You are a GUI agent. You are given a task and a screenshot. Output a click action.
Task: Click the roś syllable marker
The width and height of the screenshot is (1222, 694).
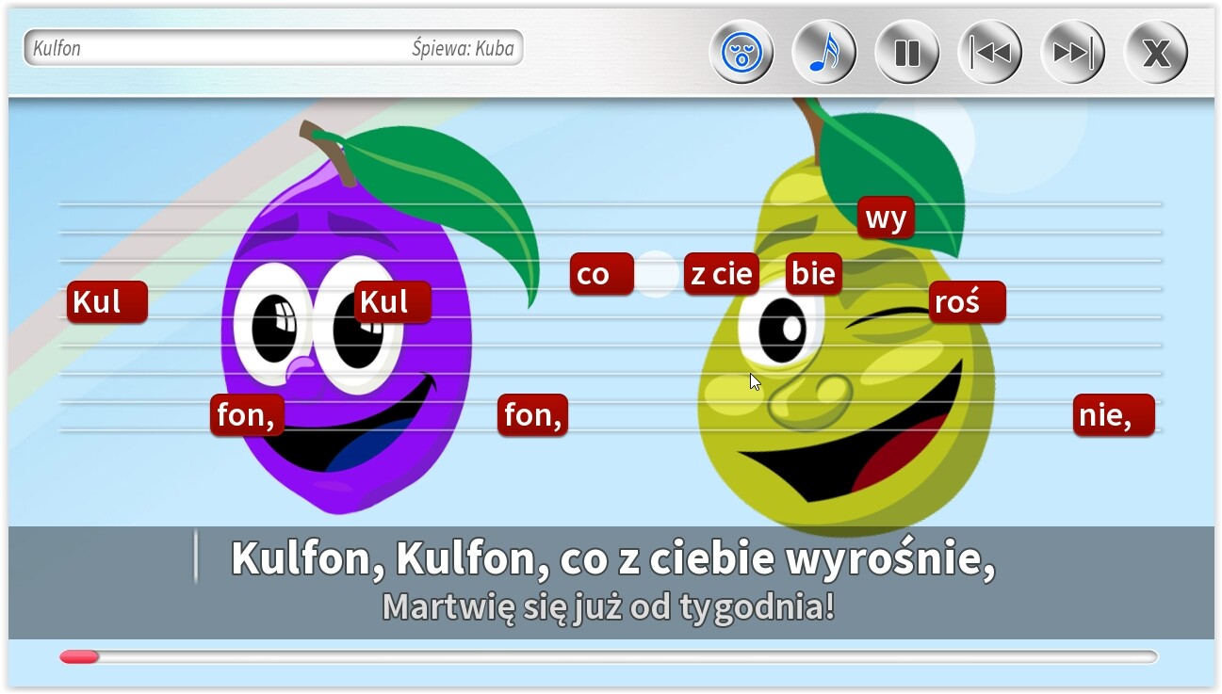point(966,301)
